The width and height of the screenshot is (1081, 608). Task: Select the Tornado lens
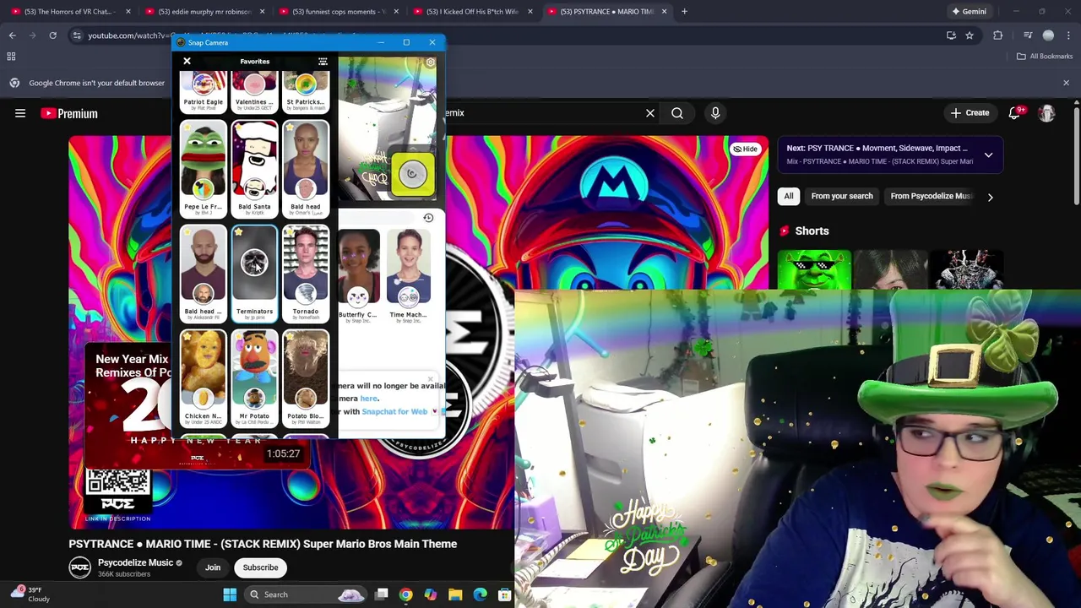click(306, 273)
